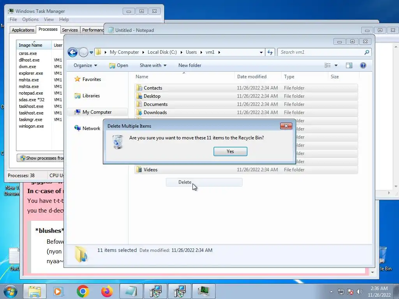
Task: Click the Explorer Back navigation arrow
Action: point(72,53)
